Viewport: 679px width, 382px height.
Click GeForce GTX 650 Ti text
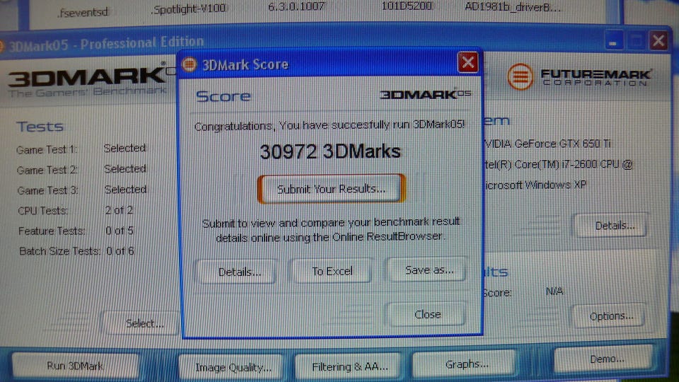coord(548,144)
